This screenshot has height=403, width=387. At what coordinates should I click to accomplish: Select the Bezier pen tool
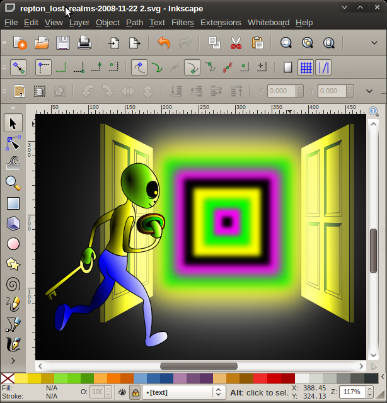(x=13, y=324)
